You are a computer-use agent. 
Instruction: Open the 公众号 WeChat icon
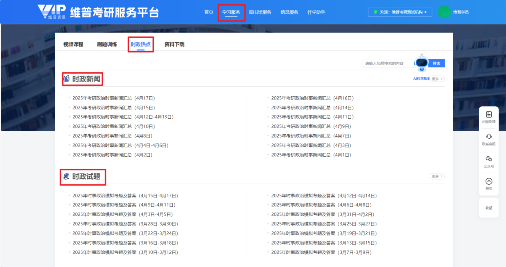[x=488, y=159]
